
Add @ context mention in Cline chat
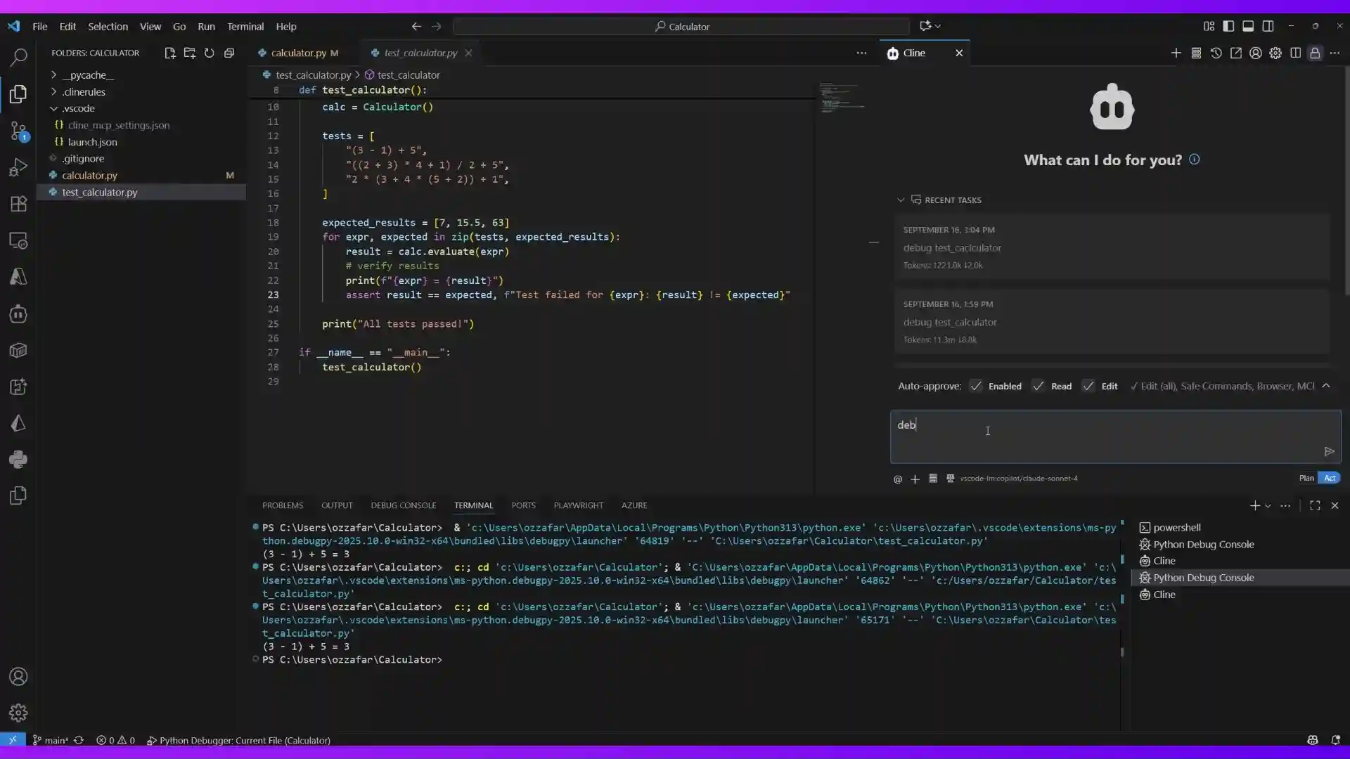[897, 479]
